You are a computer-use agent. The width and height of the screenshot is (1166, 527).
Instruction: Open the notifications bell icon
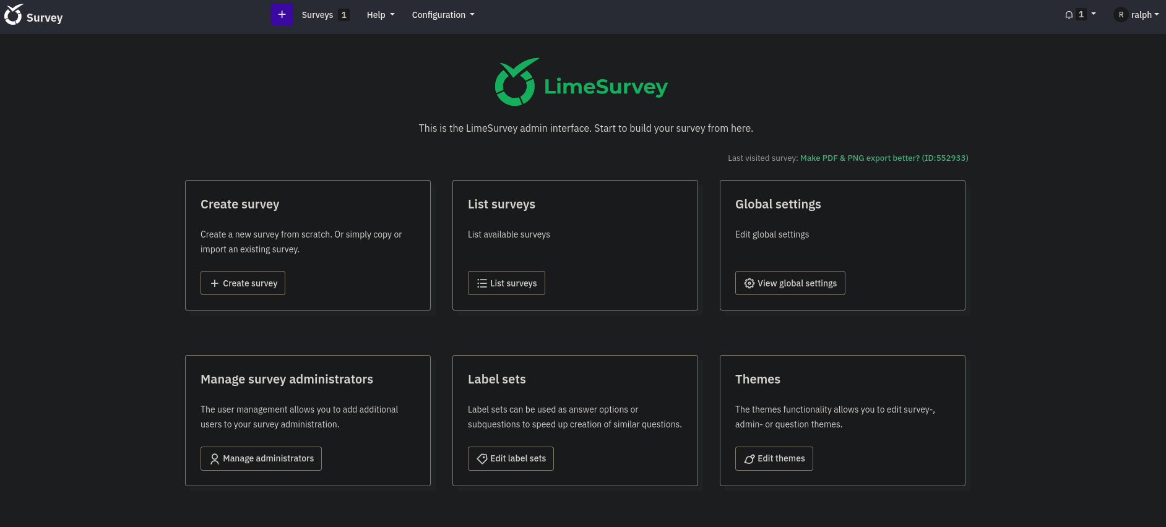coord(1069,15)
